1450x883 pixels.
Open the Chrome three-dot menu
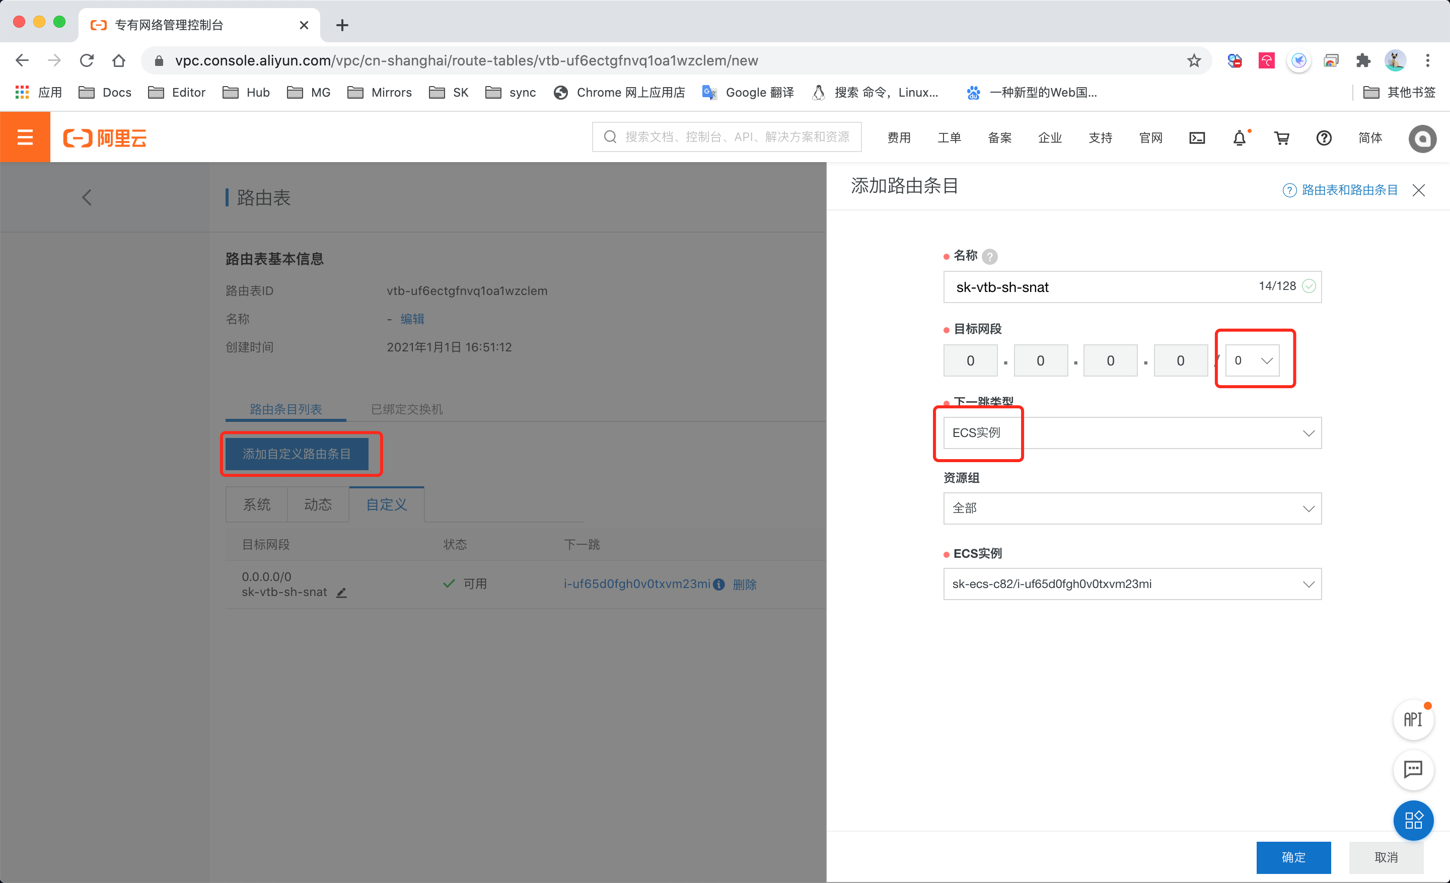pyautogui.click(x=1428, y=60)
